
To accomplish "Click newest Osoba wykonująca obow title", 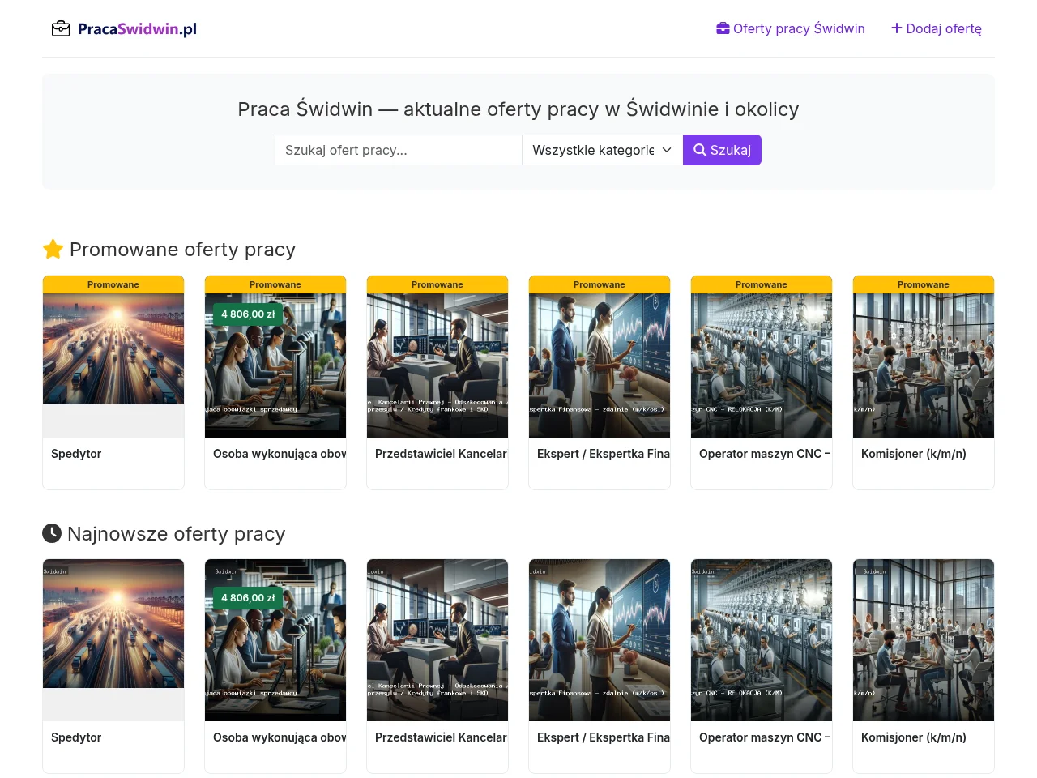I will [x=280, y=737].
